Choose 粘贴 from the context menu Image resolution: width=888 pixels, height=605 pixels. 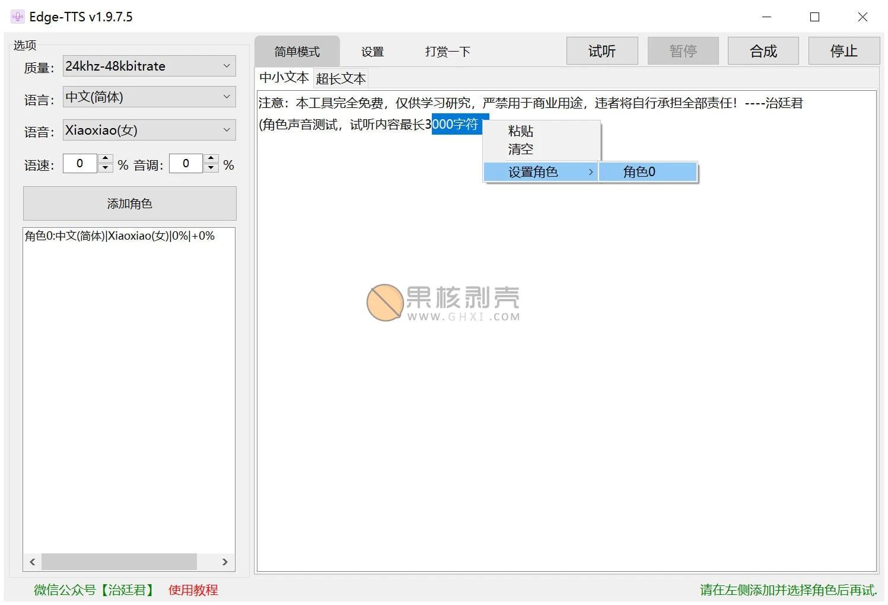pos(519,131)
